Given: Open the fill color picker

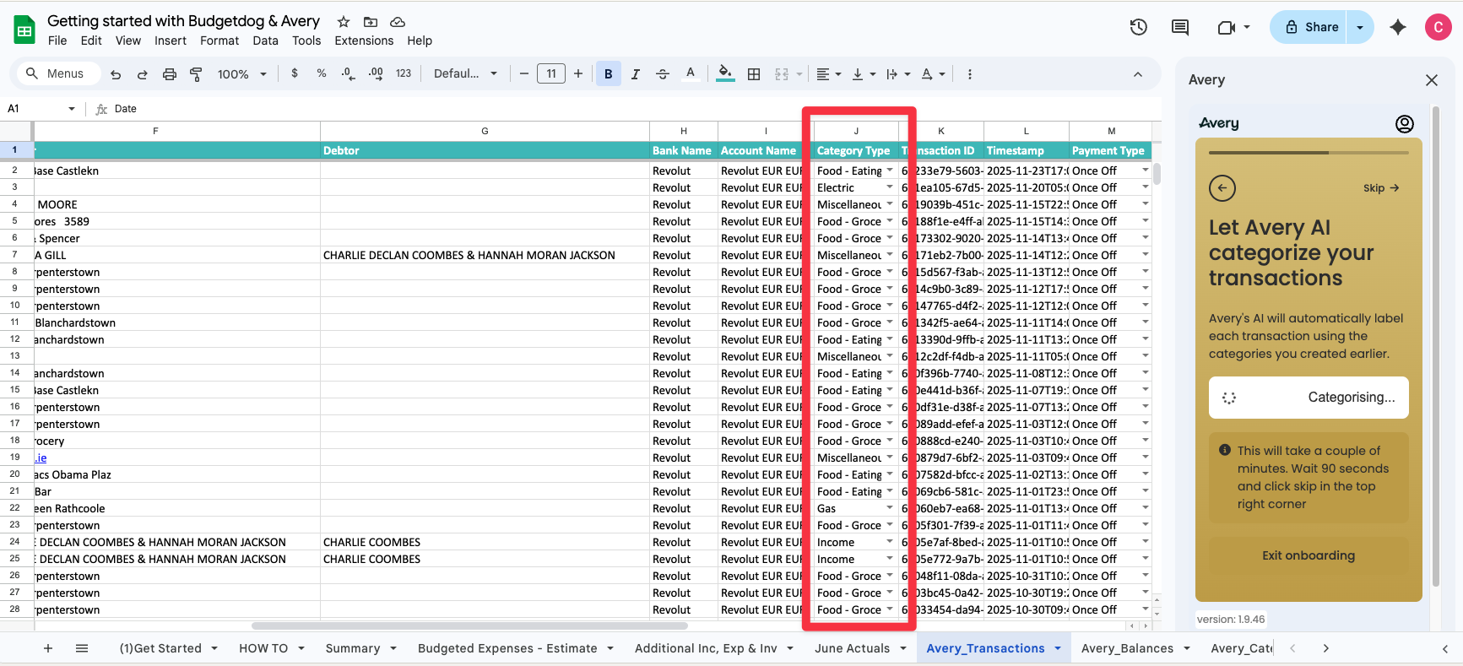Looking at the screenshot, I should point(724,74).
